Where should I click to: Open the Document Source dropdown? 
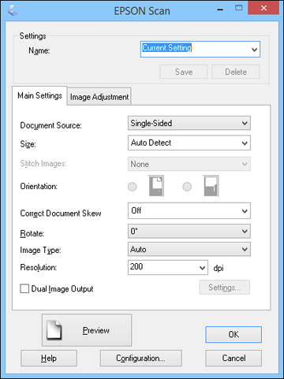[189, 123]
